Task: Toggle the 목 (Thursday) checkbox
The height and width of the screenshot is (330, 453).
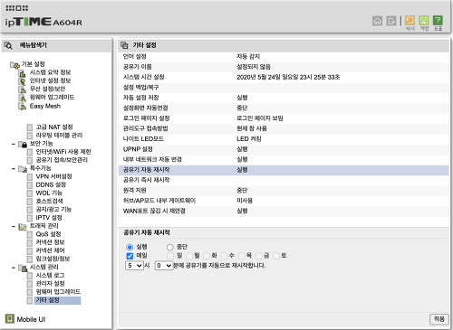Action: [242, 256]
